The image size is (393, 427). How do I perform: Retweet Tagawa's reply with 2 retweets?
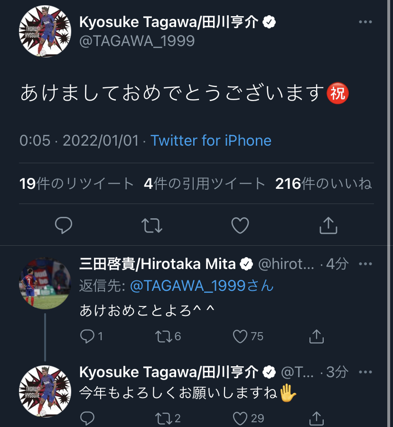click(163, 418)
